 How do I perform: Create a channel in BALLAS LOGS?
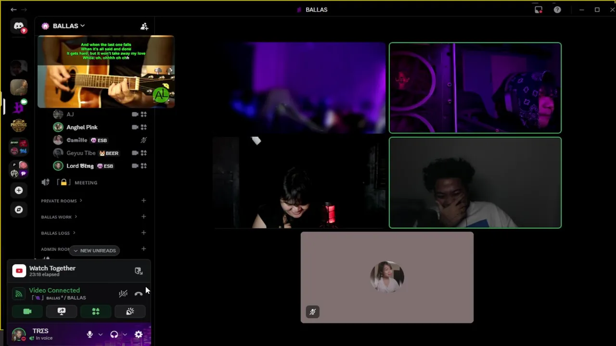click(143, 233)
